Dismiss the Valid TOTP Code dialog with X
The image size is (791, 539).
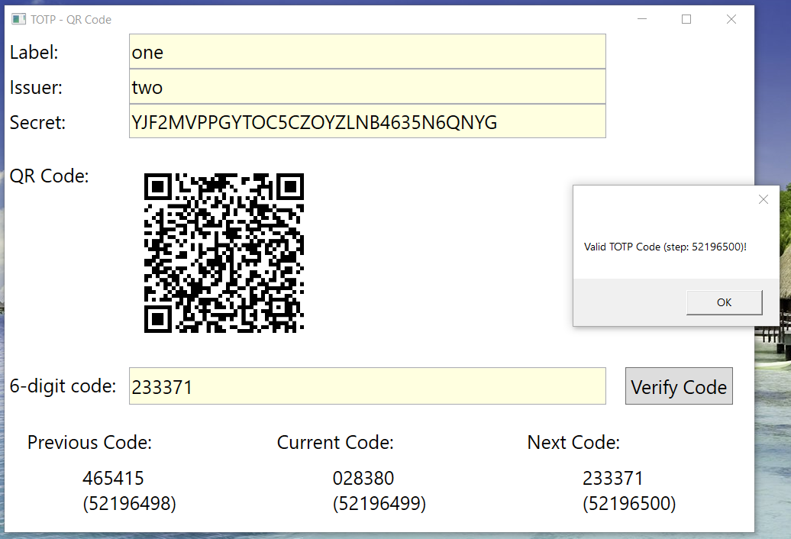point(763,199)
